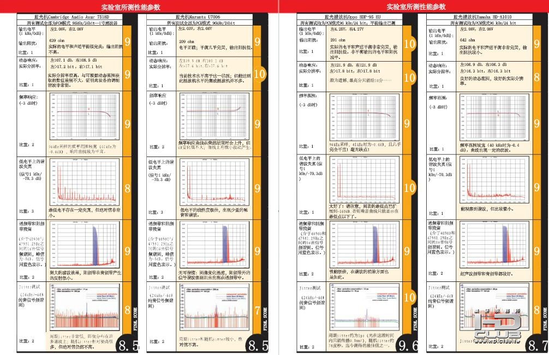Click Marantz final score 8.5
Screen dimensions: 549x355
tap(258, 345)
